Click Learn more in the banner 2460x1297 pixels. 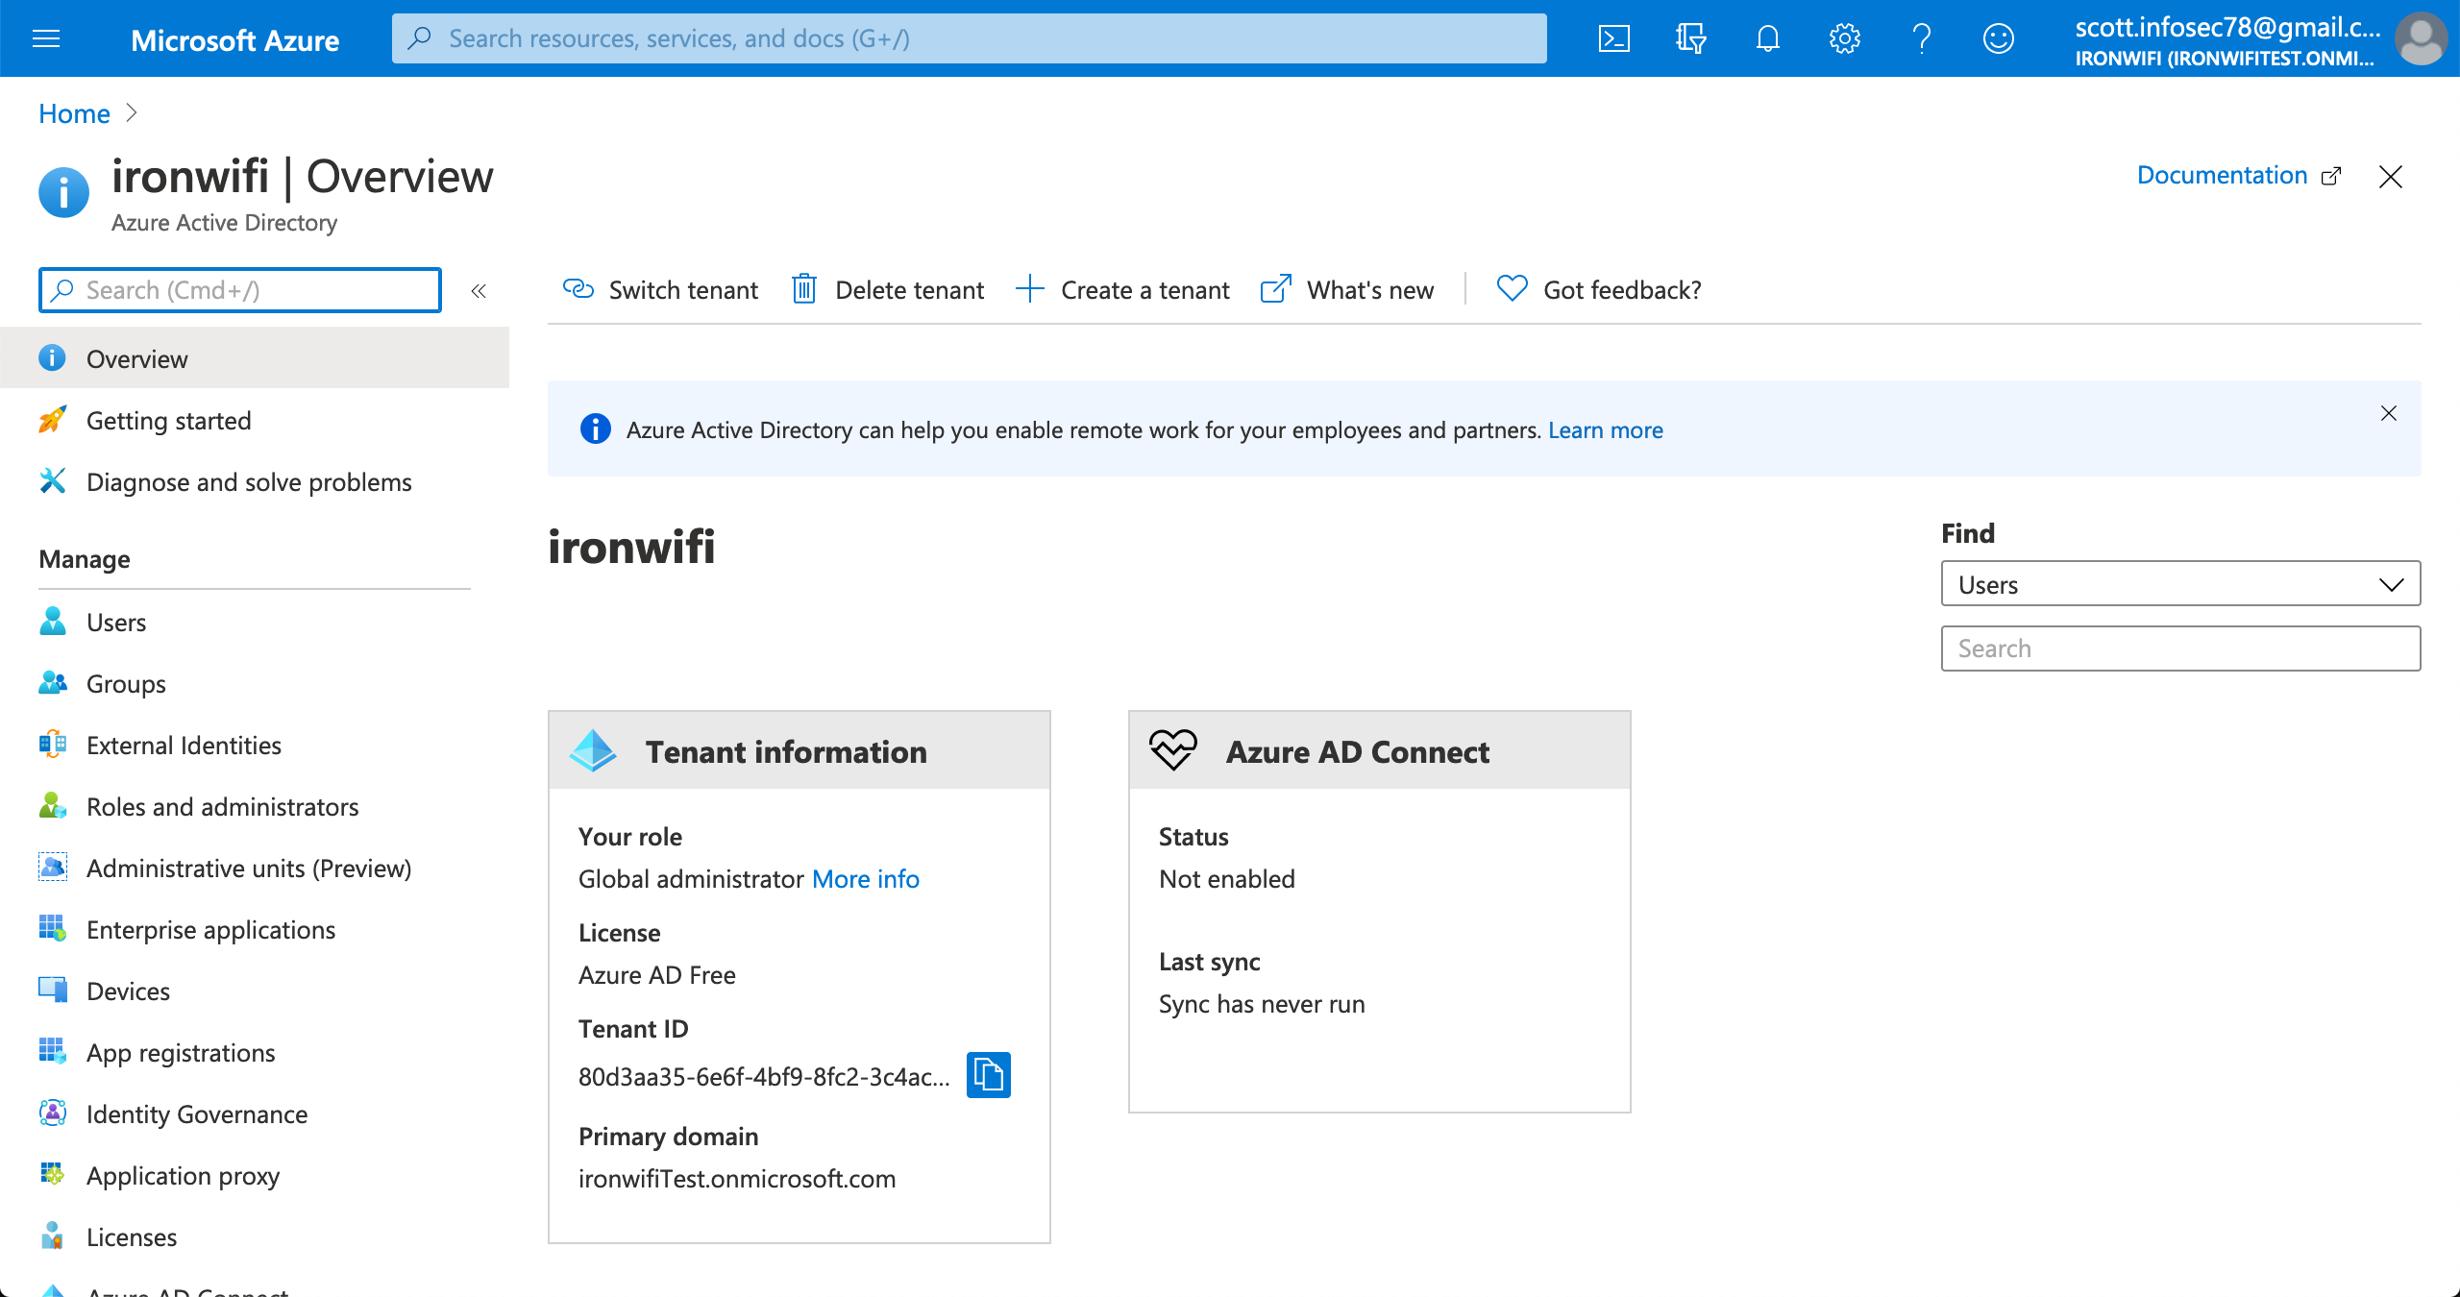pyautogui.click(x=1604, y=429)
